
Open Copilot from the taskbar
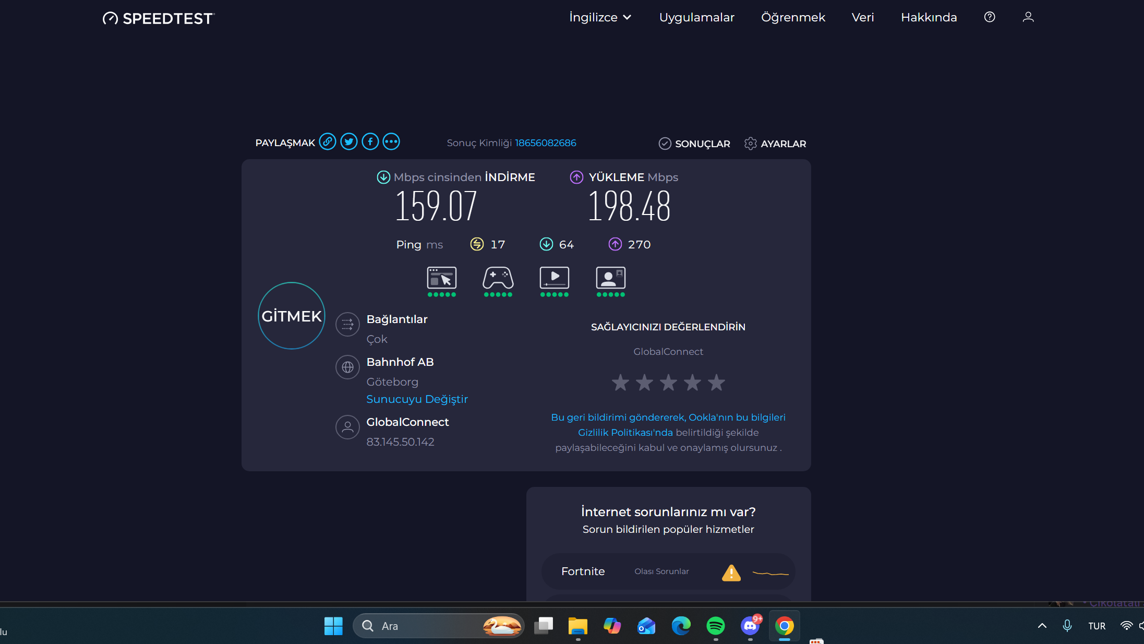(612, 626)
